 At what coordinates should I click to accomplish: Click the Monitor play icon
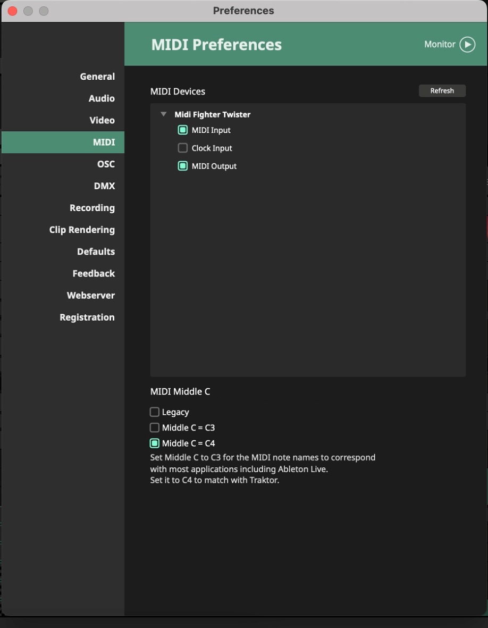pos(467,45)
